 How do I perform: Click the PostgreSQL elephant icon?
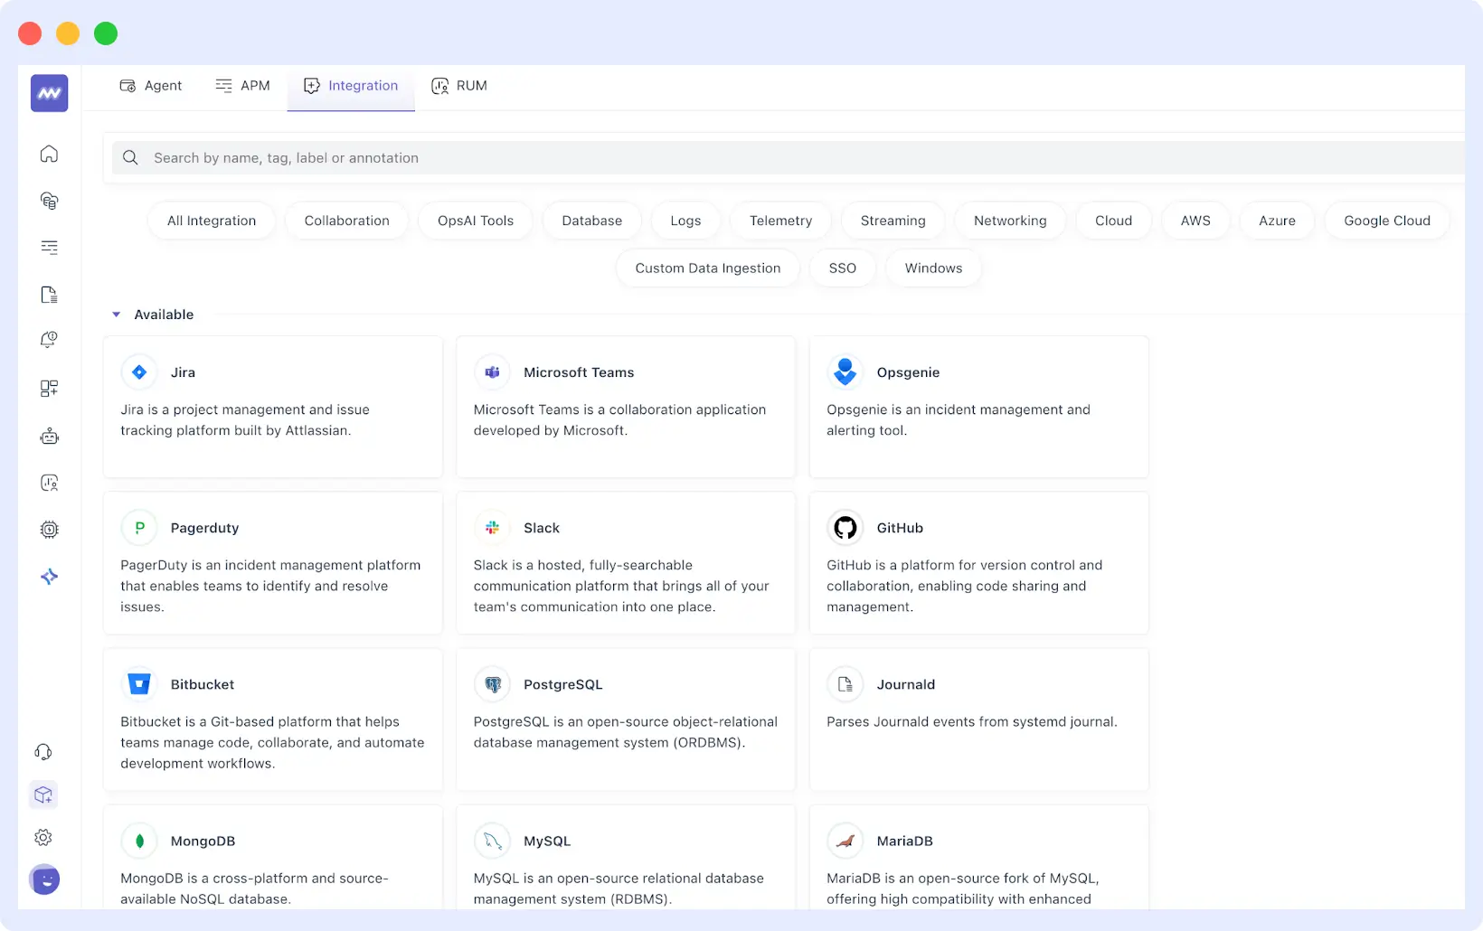tap(493, 684)
